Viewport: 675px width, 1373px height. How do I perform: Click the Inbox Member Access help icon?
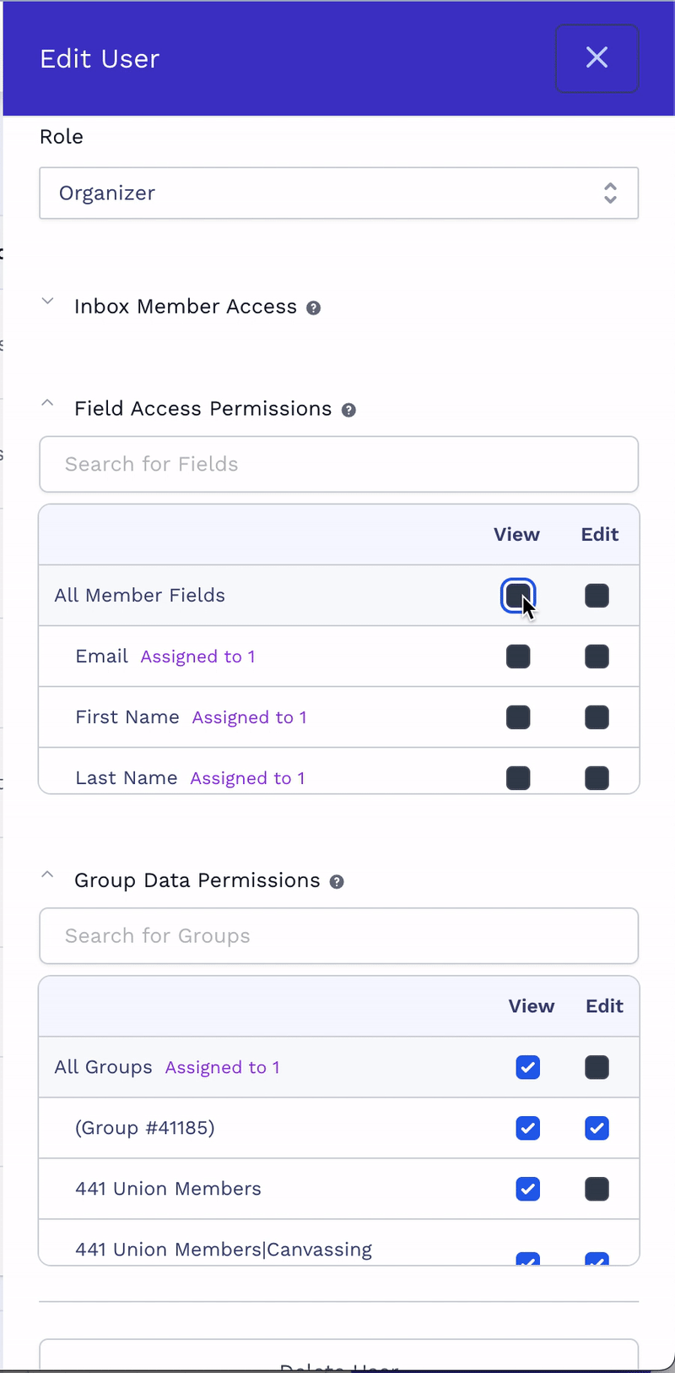(x=313, y=308)
